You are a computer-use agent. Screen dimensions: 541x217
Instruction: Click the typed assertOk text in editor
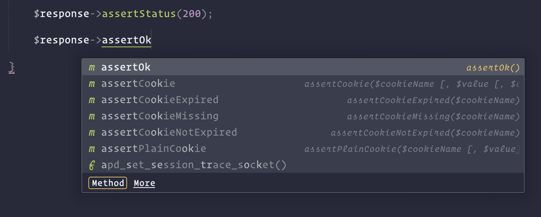pyautogui.click(x=126, y=40)
